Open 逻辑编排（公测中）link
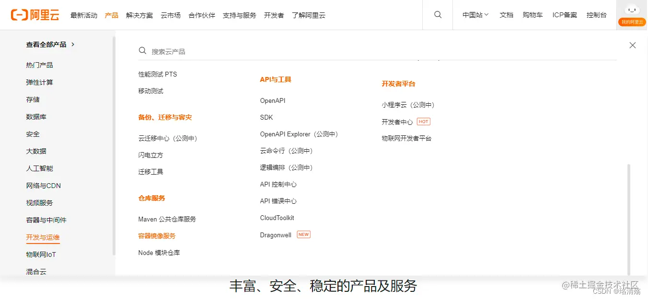648x299 pixels. point(287,167)
